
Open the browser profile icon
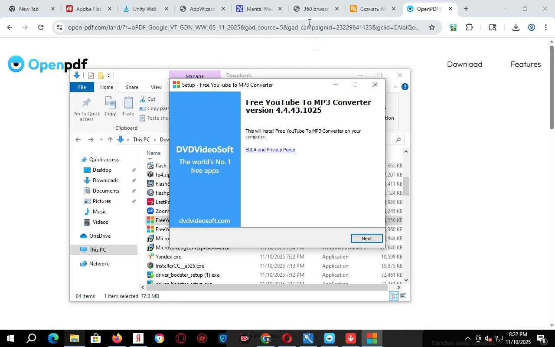532,27
